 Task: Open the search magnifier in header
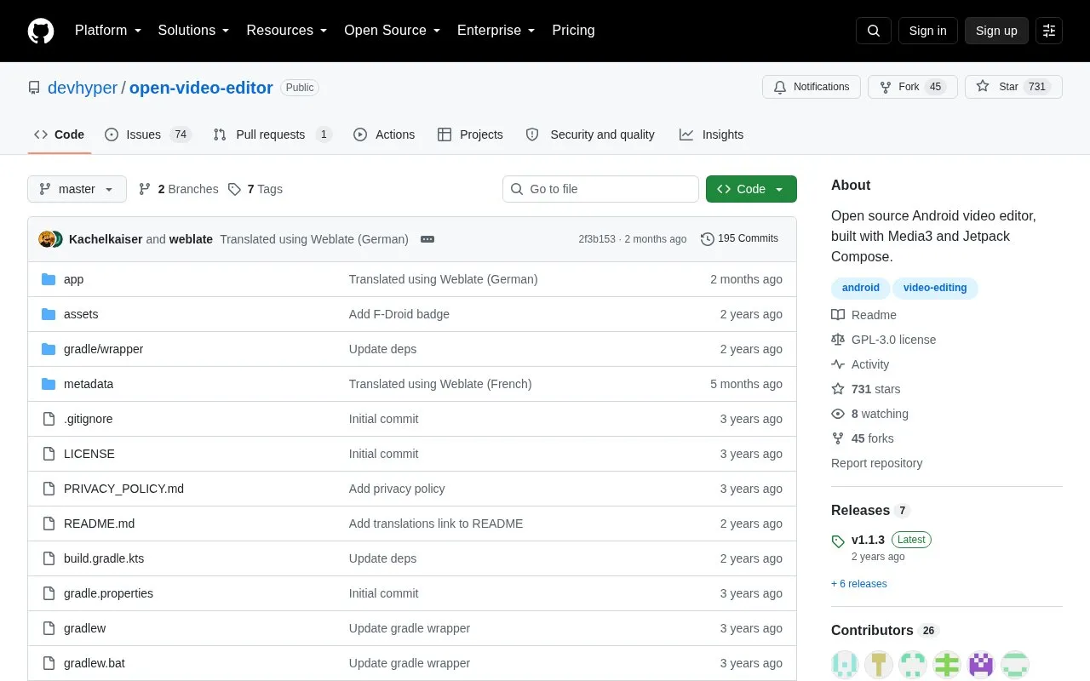point(874,31)
